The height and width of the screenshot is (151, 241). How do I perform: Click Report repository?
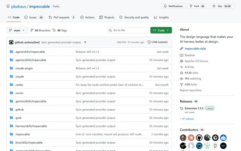191,90
